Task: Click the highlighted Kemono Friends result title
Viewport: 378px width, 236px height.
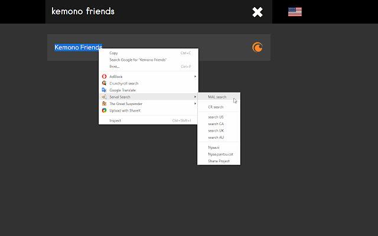Action: point(79,47)
